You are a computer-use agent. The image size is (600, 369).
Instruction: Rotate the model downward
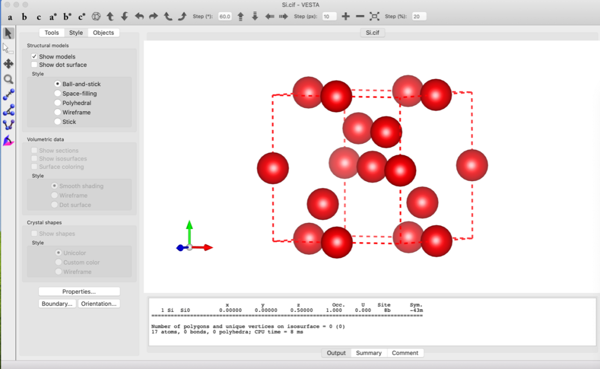coord(125,17)
